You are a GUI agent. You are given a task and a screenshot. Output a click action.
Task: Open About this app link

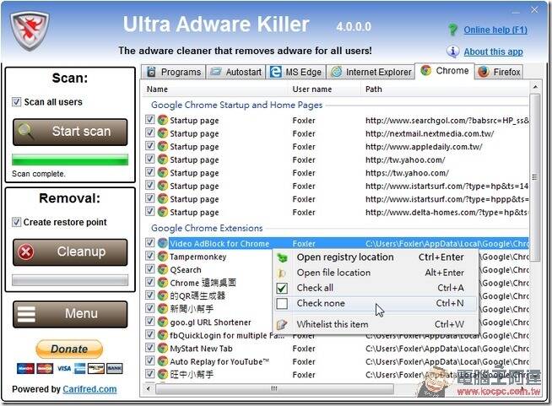point(493,51)
